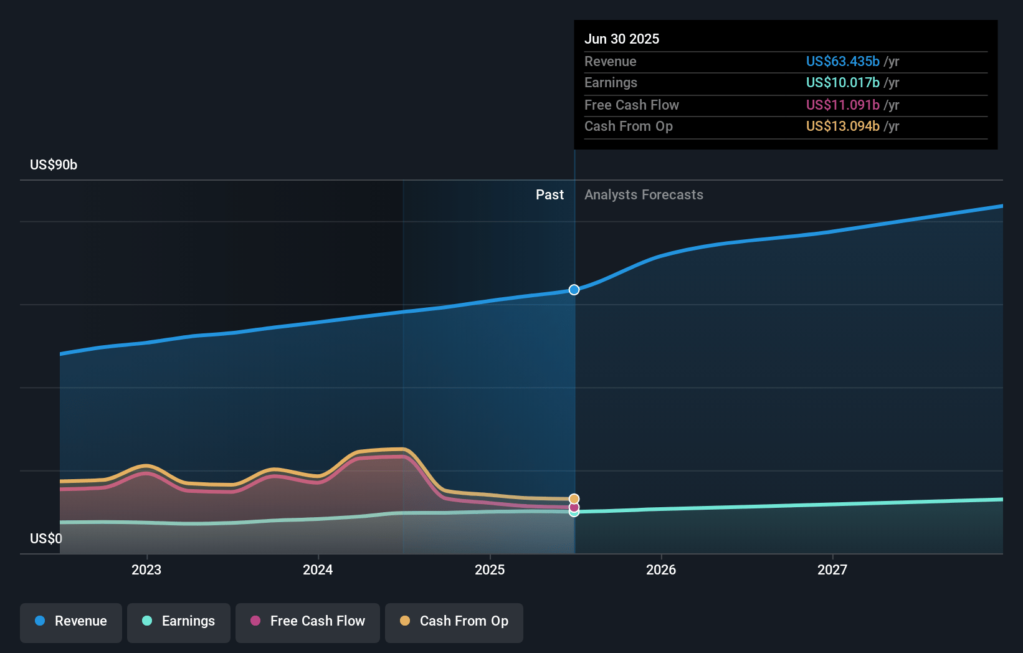Click the US$13.094b cash from op value
The image size is (1023, 653).
pos(843,126)
